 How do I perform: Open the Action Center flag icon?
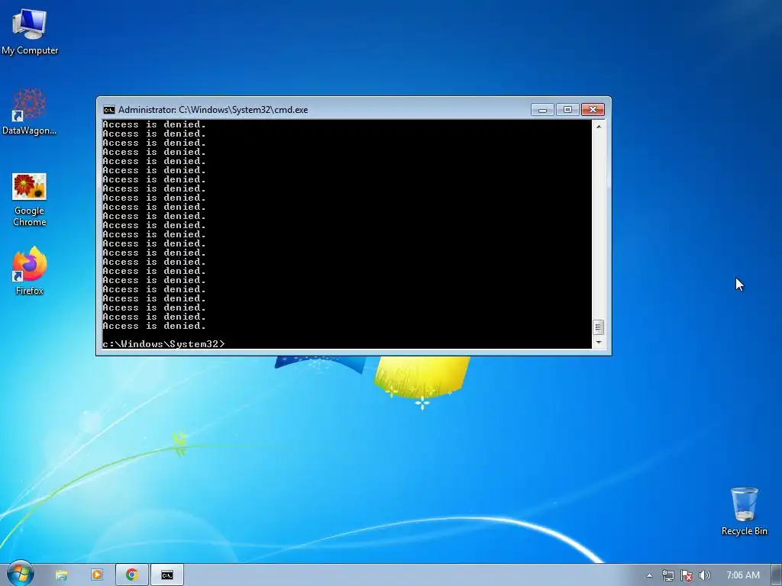pos(687,575)
